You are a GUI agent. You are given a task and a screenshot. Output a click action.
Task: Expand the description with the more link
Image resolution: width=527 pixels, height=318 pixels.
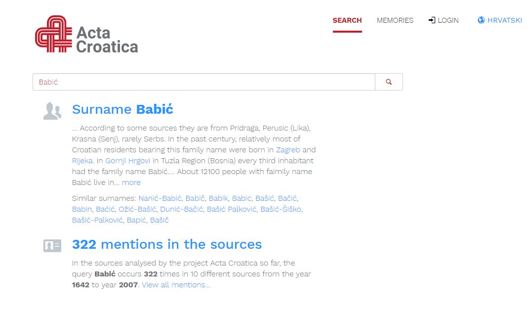(x=131, y=182)
